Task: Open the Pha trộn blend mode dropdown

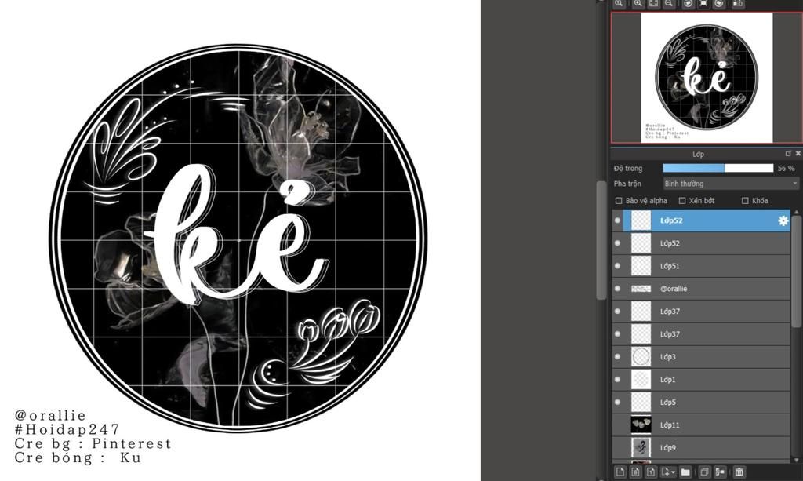Action: 731,184
